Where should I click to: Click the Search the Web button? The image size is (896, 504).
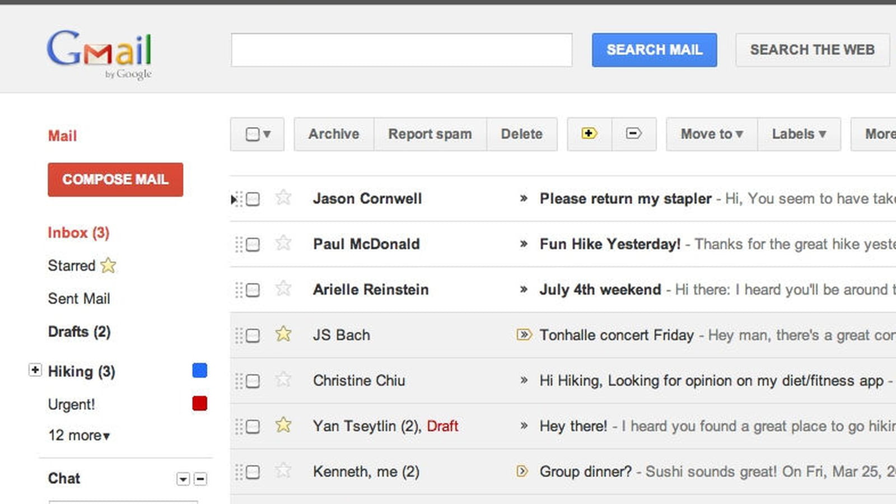(813, 50)
